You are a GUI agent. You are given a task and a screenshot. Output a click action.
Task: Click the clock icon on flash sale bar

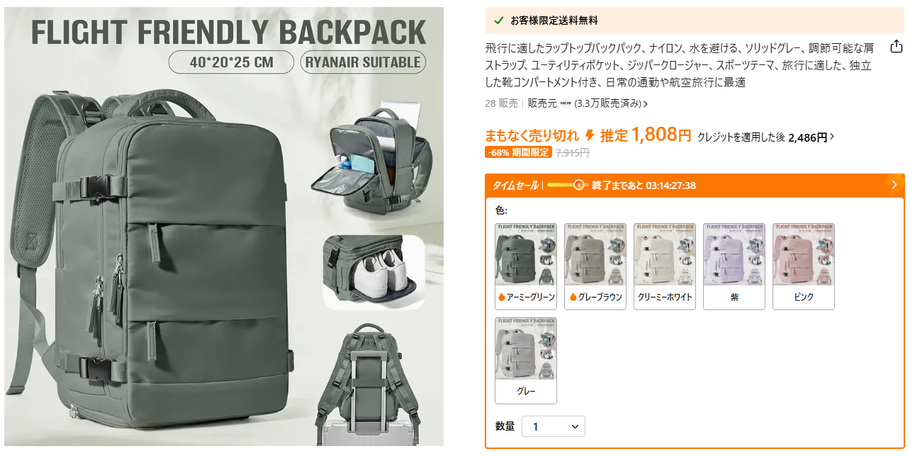tap(579, 185)
